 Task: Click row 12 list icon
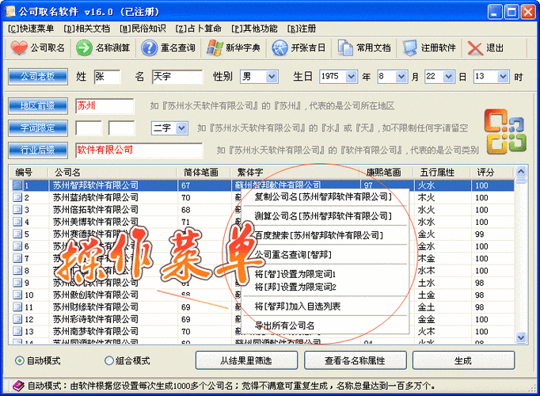(x=17, y=319)
